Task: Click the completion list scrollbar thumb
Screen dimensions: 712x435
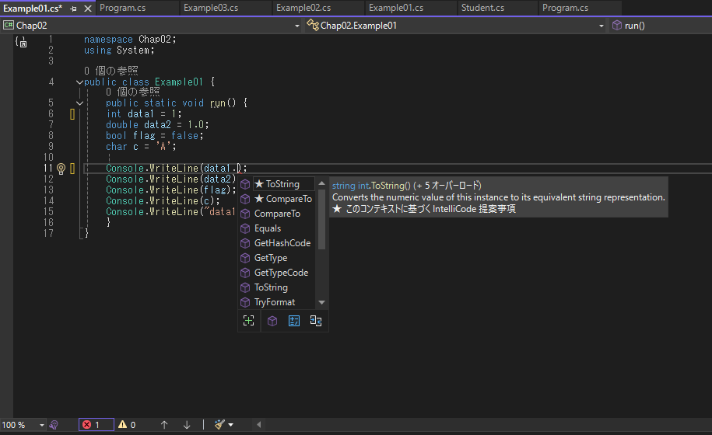Action: pyautogui.click(x=322, y=219)
